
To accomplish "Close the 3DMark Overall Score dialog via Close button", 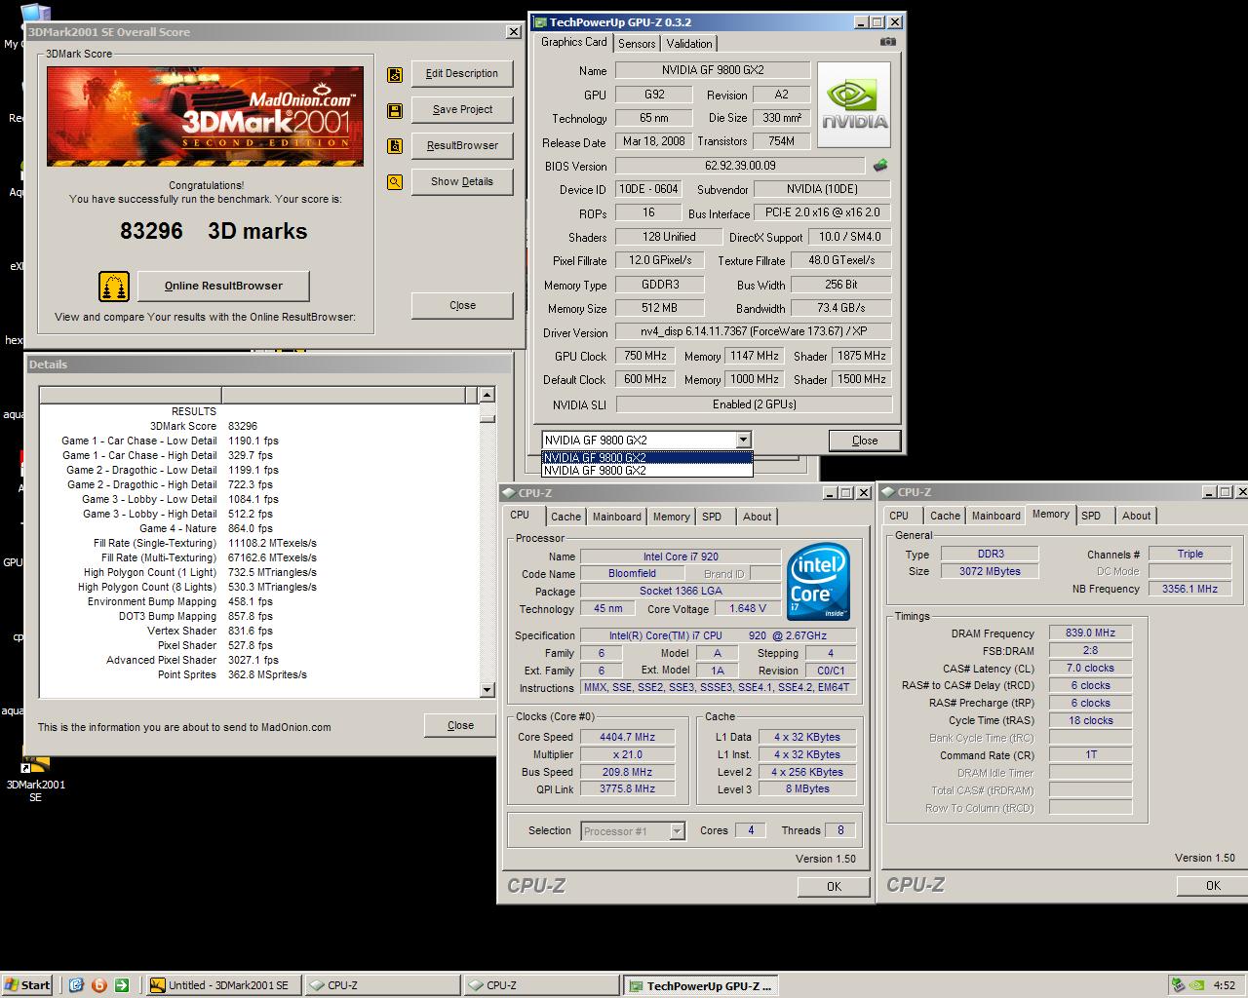I will [462, 305].
